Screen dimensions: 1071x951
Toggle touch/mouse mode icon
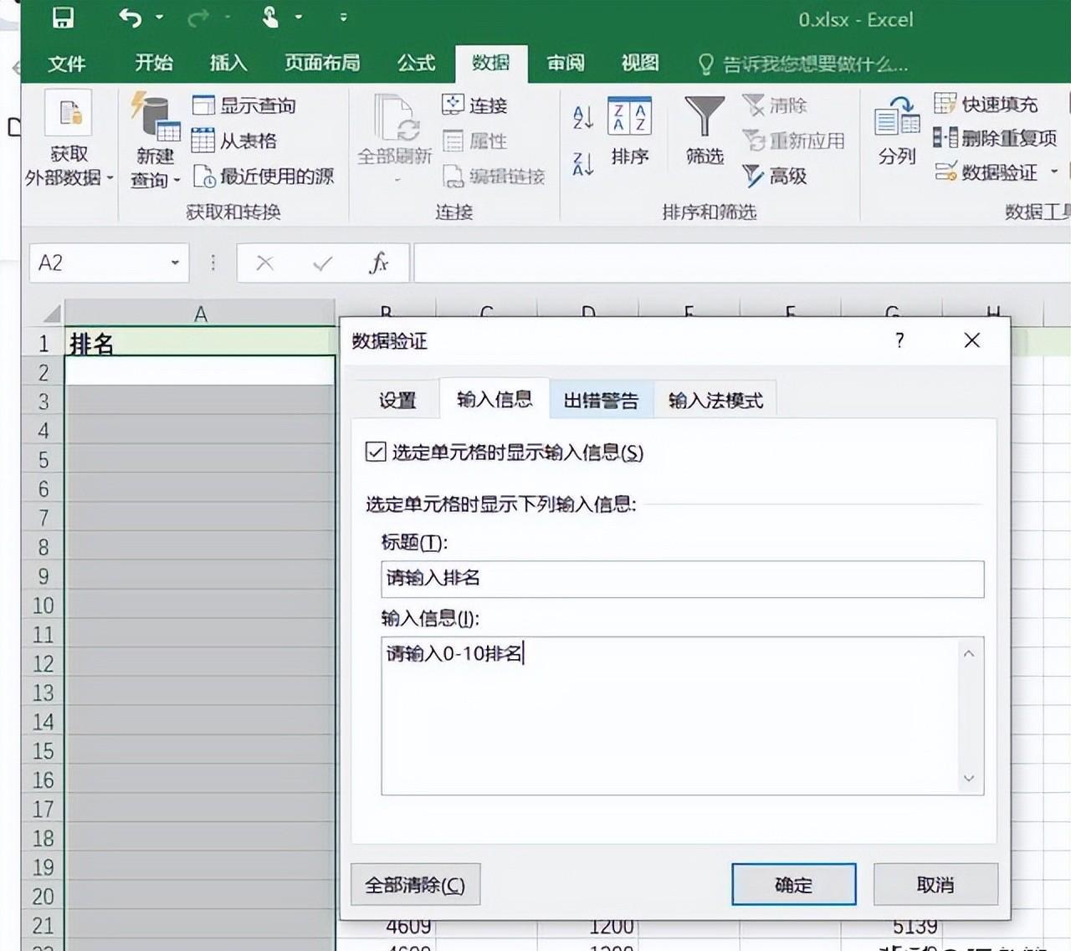pyautogui.click(x=270, y=17)
